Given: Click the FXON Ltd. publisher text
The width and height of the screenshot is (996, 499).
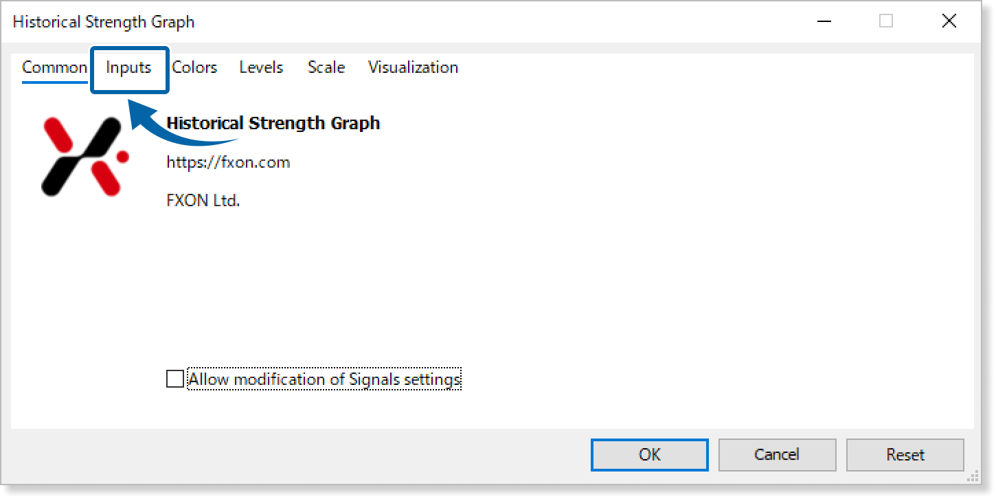Looking at the screenshot, I should [x=203, y=200].
